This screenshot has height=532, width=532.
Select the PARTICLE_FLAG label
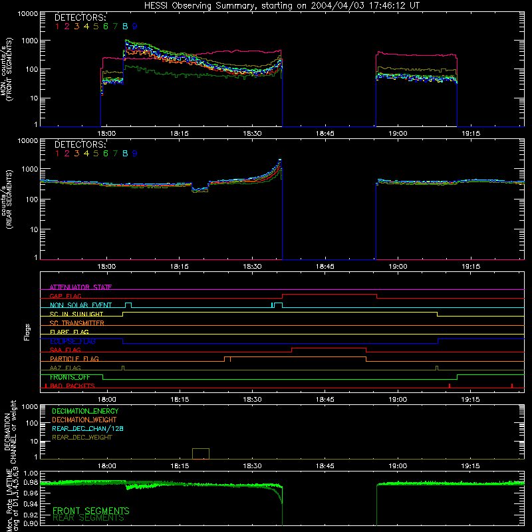[x=74, y=358]
